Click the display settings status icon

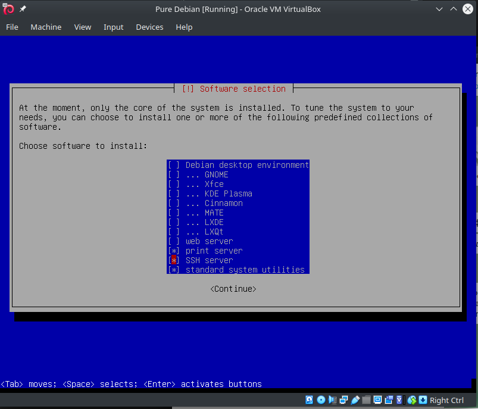coord(378,399)
